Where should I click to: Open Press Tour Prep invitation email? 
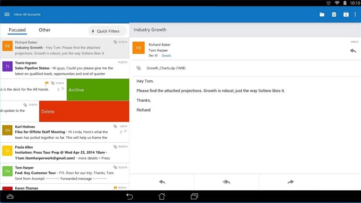65,153
